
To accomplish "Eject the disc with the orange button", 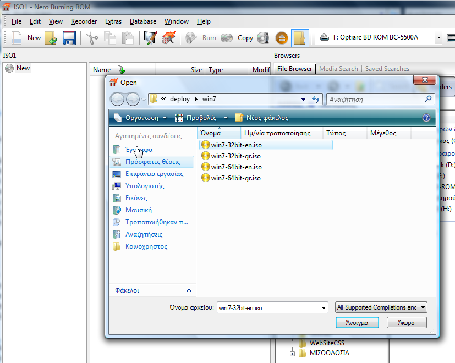I will click(x=282, y=38).
